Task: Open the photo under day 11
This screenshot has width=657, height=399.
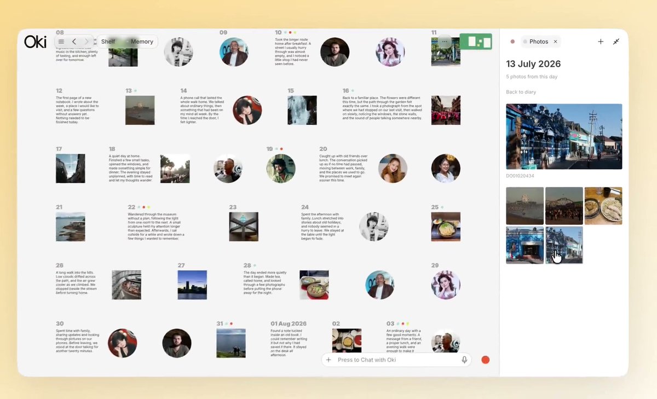Action: (446, 52)
